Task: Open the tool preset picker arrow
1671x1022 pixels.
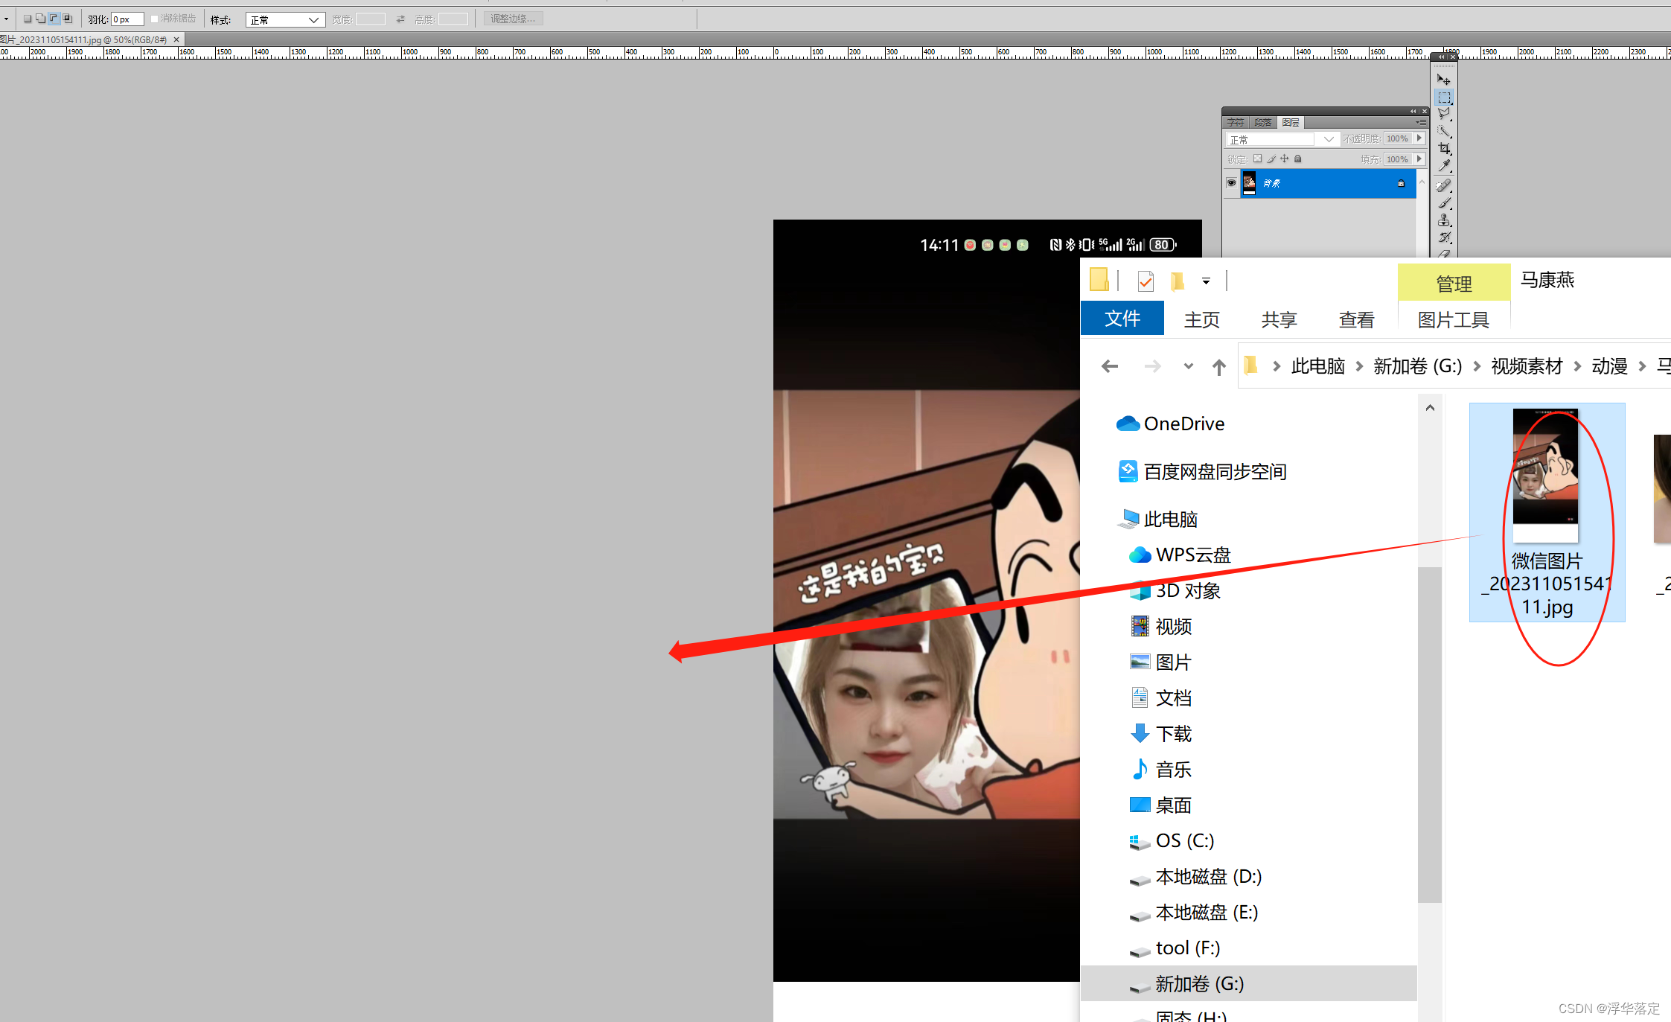Action: pyautogui.click(x=6, y=19)
